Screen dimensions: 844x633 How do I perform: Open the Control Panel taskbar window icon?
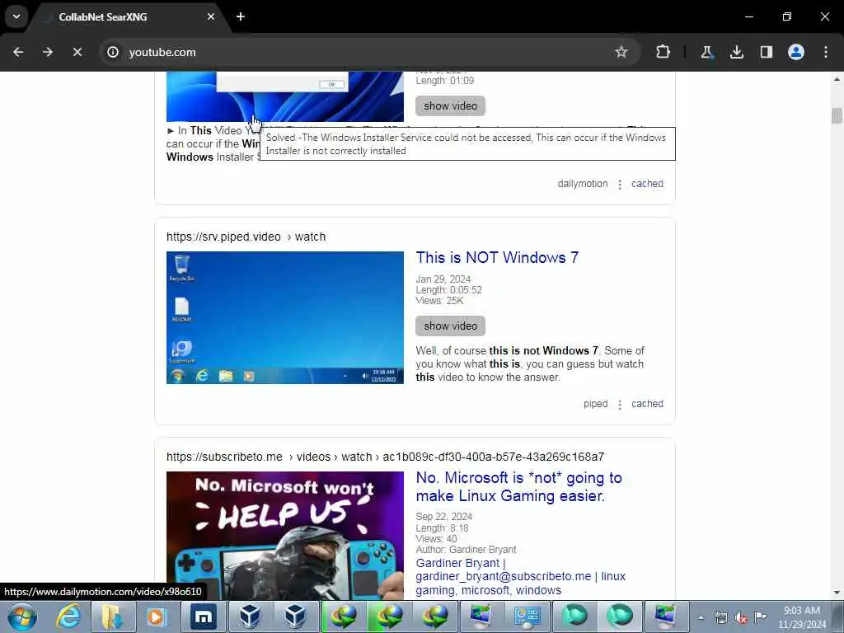click(x=527, y=617)
